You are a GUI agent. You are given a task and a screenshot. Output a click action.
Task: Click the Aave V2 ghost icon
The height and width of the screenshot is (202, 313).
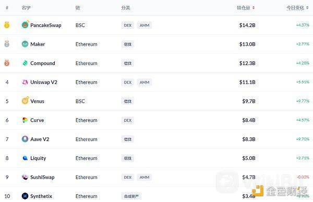[x=25, y=139]
